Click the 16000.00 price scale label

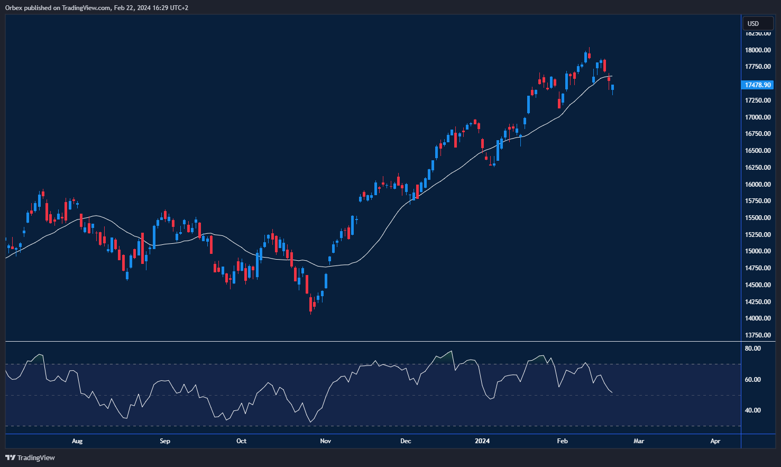[758, 185]
